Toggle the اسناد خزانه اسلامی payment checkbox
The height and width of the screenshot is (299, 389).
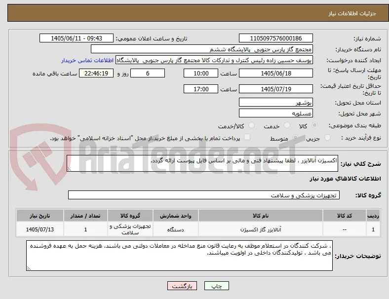point(247,137)
